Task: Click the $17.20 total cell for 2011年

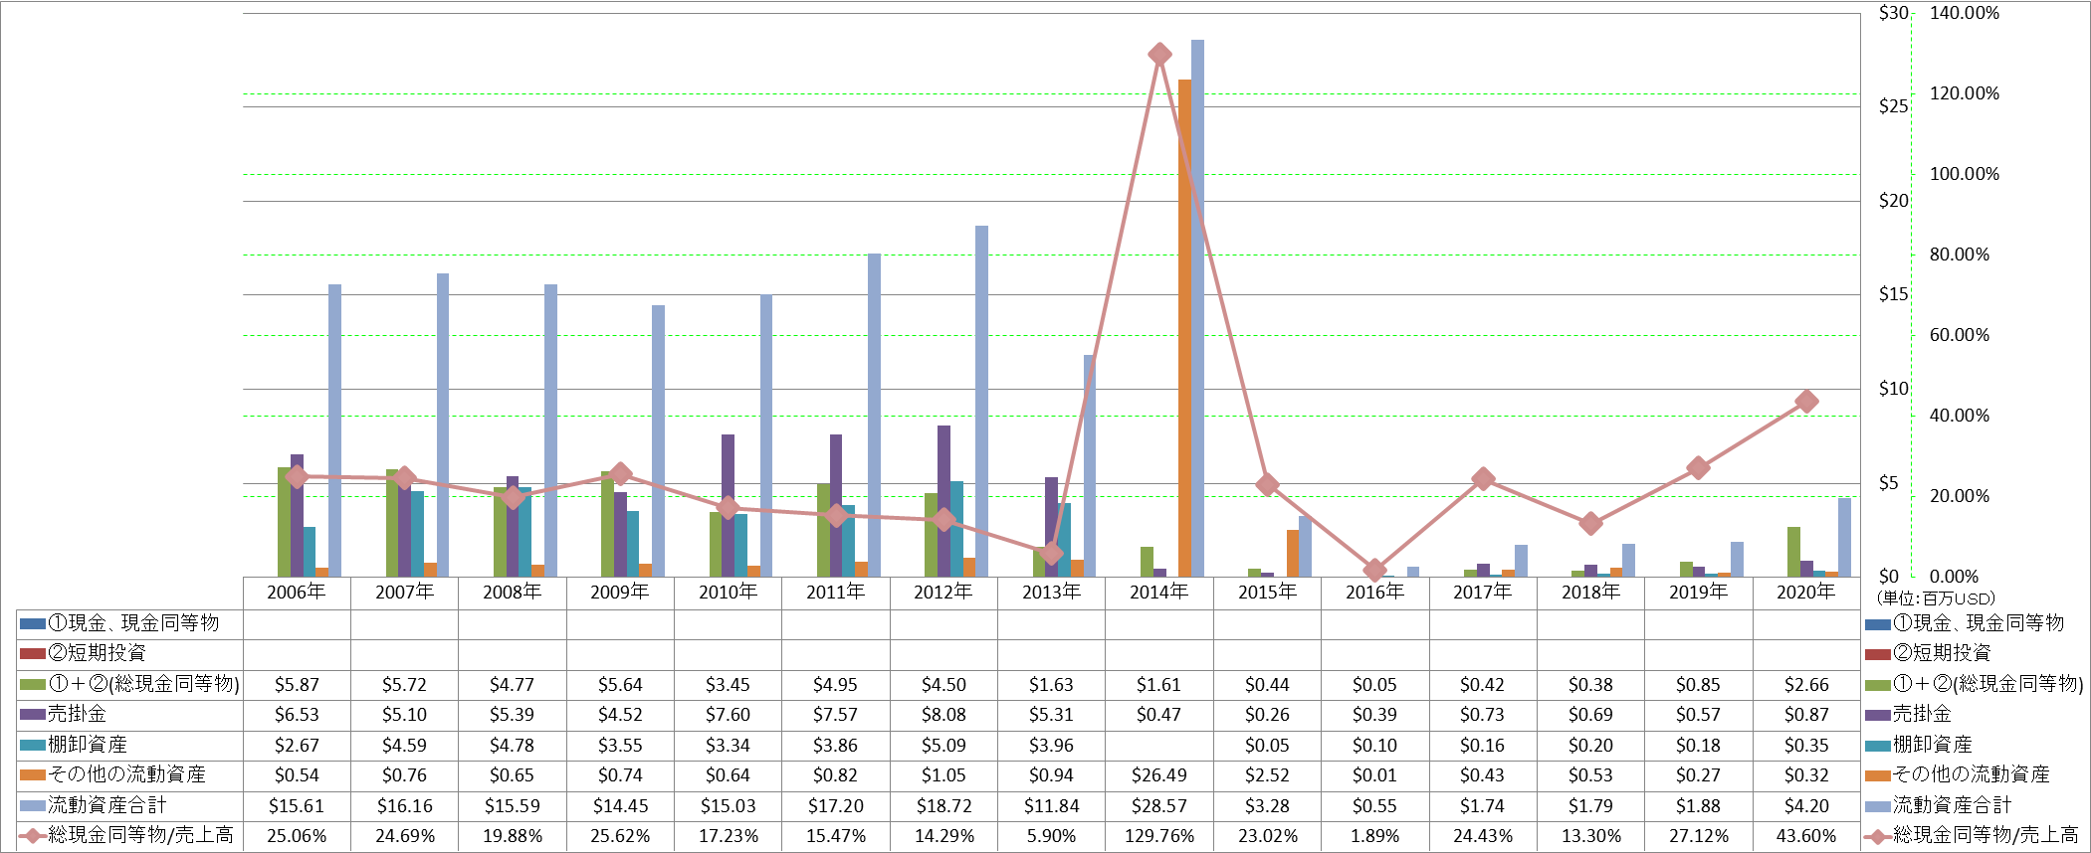Action: (x=836, y=806)
